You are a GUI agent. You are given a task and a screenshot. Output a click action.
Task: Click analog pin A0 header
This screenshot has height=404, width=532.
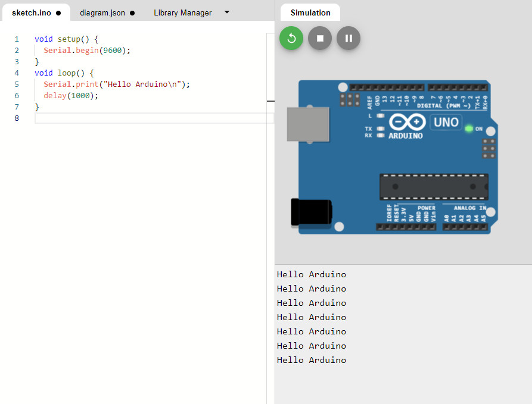[x=446, y=227]
